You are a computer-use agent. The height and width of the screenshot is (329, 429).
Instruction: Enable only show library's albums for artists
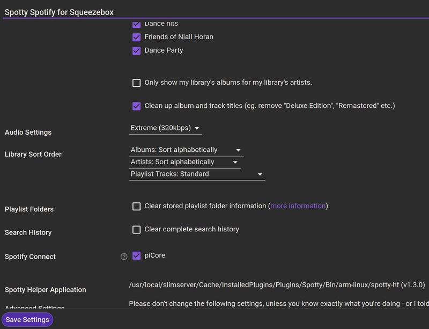(136, 83)
